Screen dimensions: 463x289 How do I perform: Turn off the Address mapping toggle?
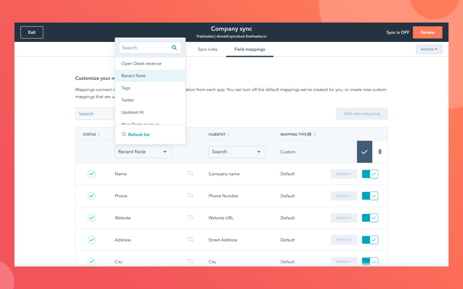[370, 240]
